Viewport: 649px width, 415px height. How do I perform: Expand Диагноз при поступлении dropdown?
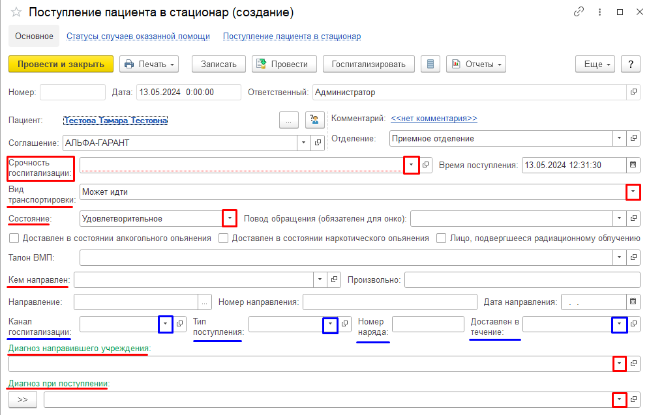(619, 399)
